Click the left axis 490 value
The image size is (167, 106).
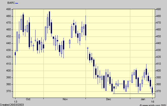coord(9,9)
